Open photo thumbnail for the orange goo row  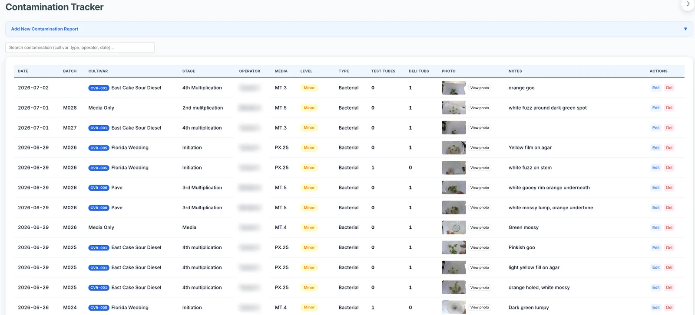pos(453,88)
